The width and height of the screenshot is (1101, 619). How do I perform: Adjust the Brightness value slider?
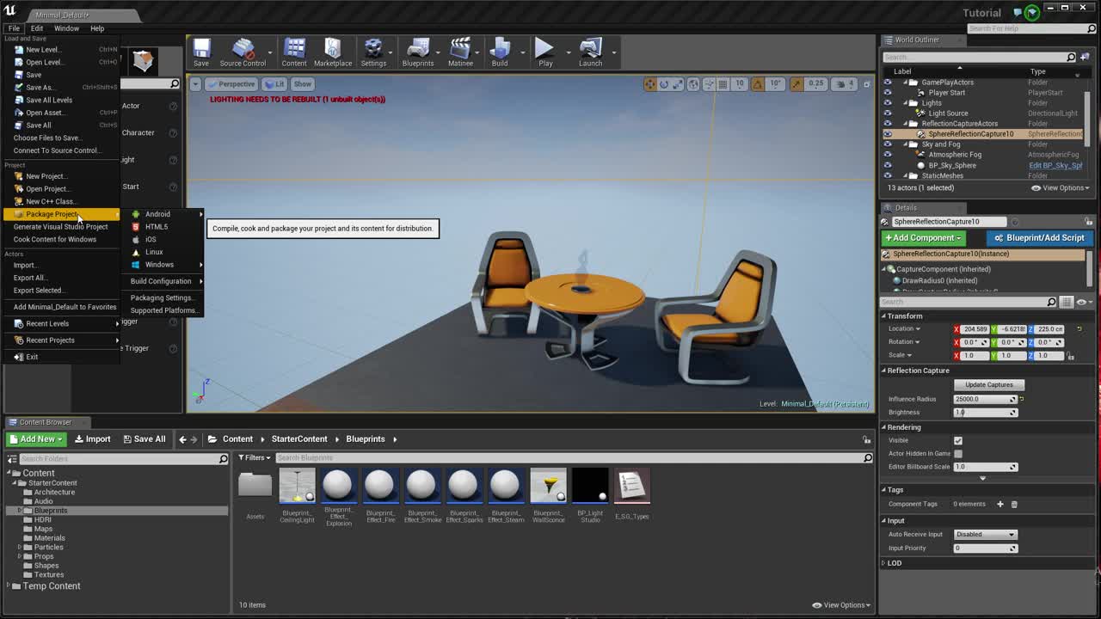pos(986,413)
